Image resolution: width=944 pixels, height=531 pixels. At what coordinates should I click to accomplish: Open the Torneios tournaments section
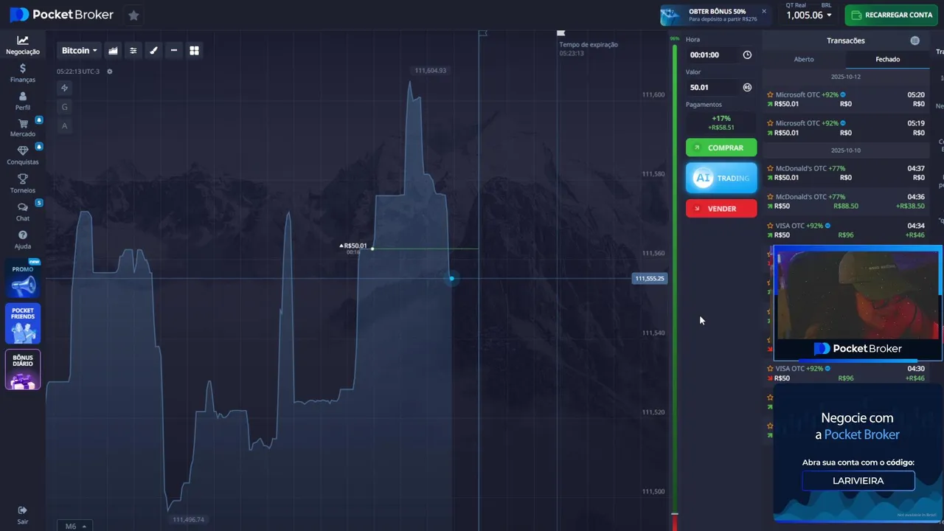coord(23,184)
